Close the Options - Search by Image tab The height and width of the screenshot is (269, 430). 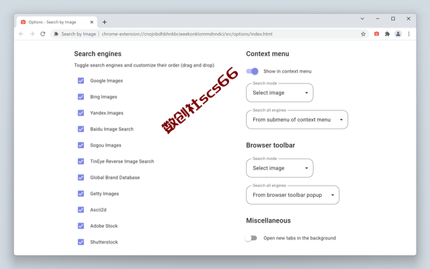[x=91, y=22]
